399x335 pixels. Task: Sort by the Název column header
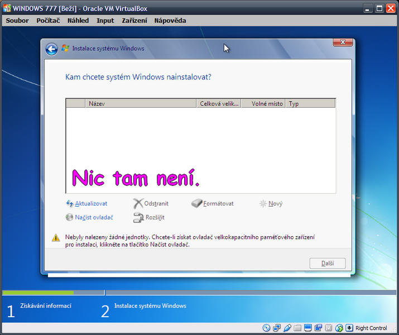(x=141, y=104)
